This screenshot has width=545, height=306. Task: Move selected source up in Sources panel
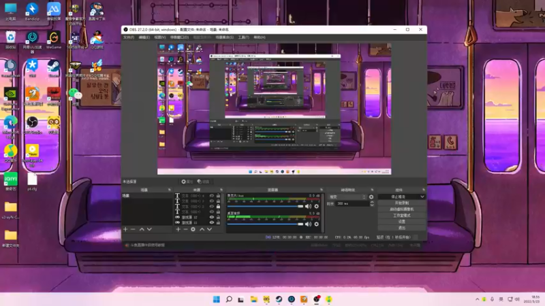[202, 229]
